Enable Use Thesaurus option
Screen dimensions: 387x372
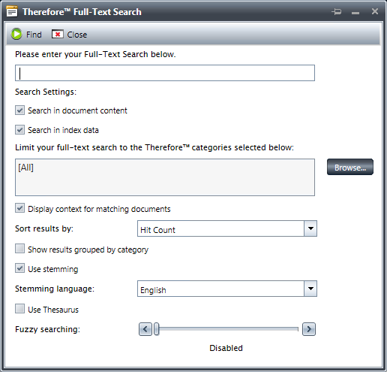tap(19, 309)
